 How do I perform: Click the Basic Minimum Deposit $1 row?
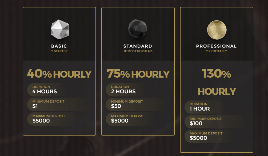pos(59,104)
